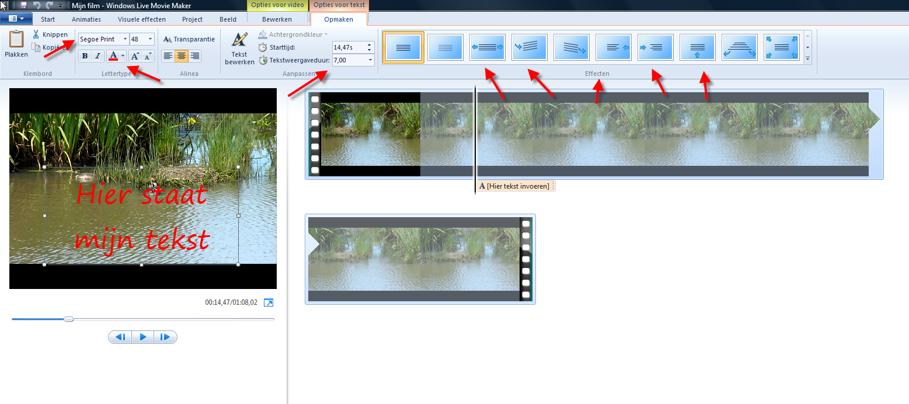Toggle italic text formatting
909x404 pixels.
pos(97,56)
